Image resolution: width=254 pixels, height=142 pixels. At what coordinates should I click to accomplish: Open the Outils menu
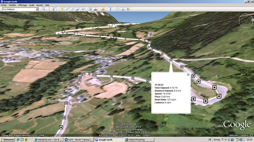click(x=32, y=5)
